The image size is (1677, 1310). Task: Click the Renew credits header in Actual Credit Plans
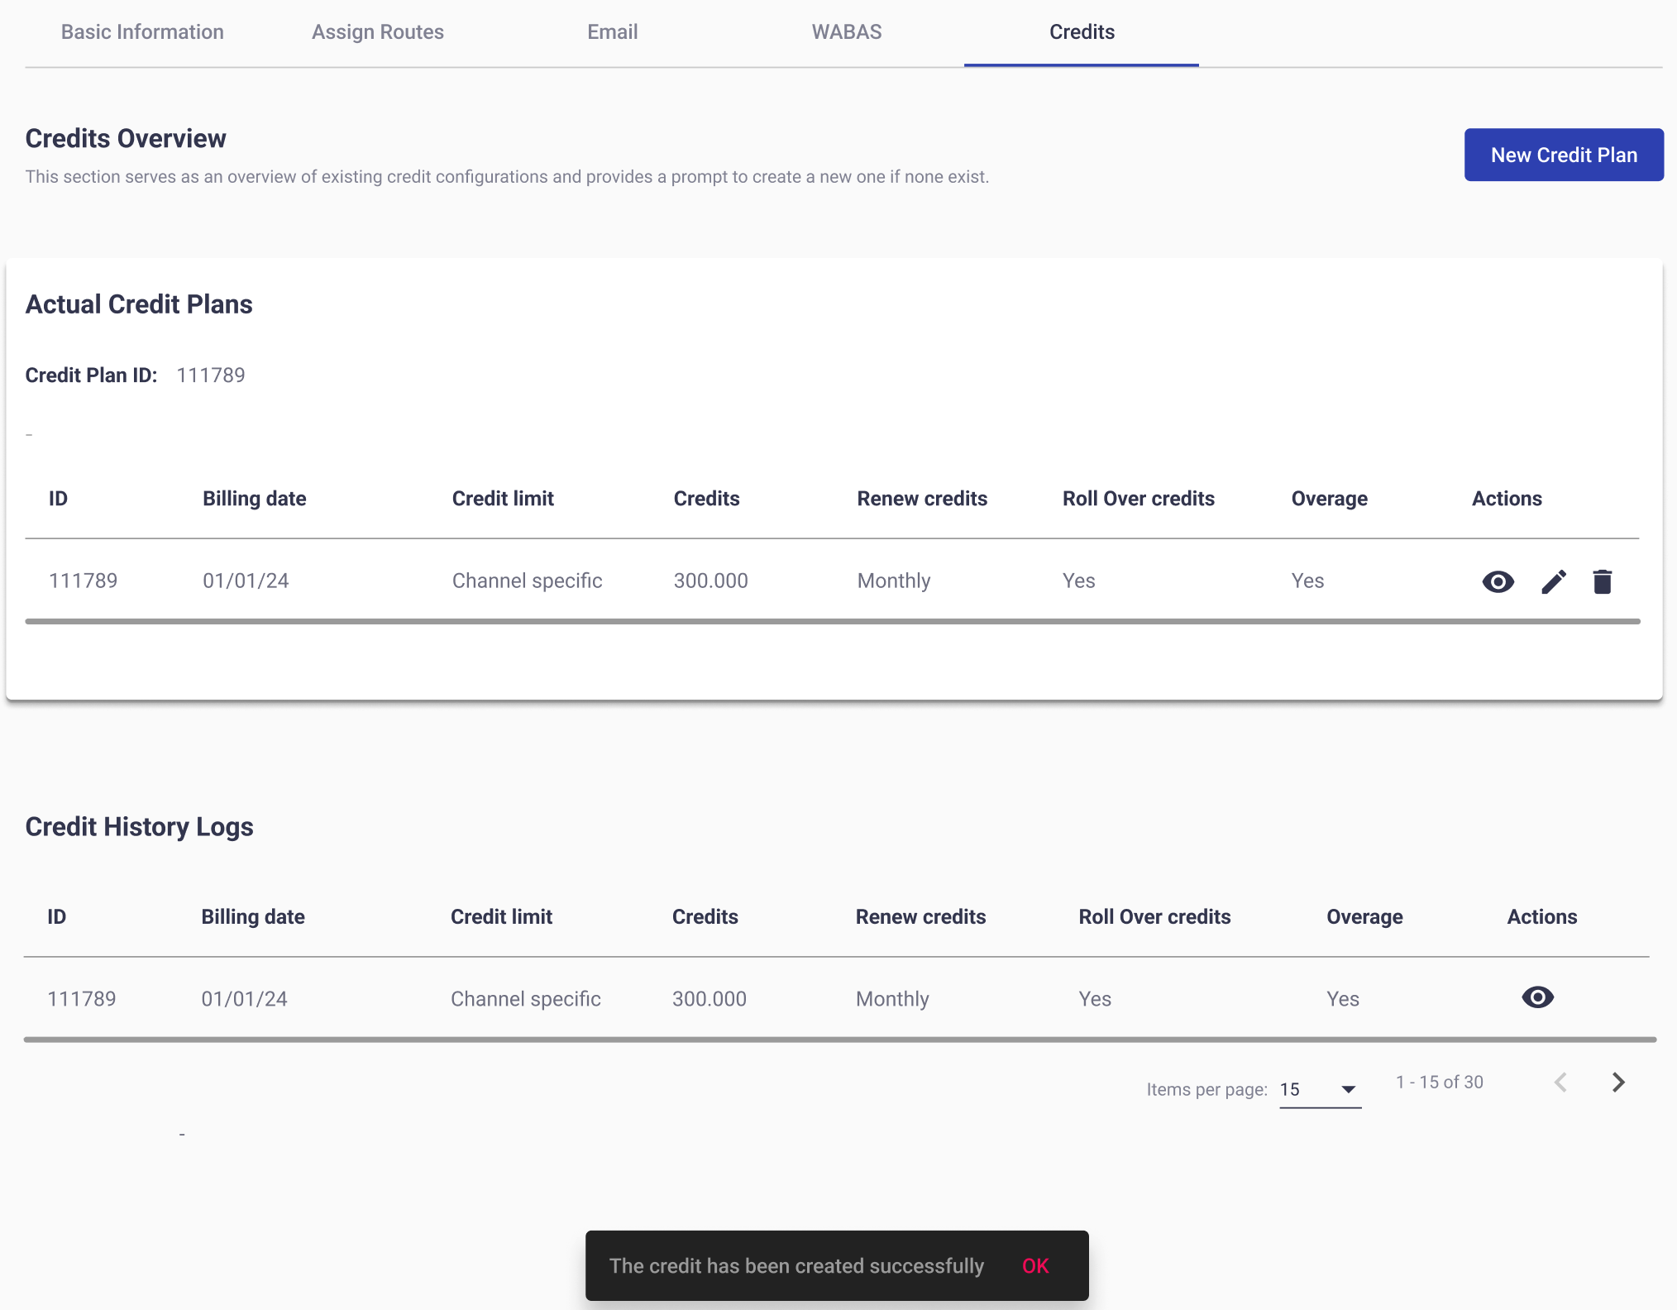[x=922, y=499]
